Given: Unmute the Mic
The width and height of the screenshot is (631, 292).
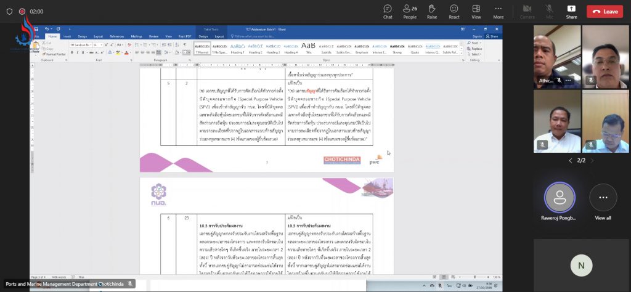Looking at the screenshot, I should pyautogui.click(x=549, y=11).
